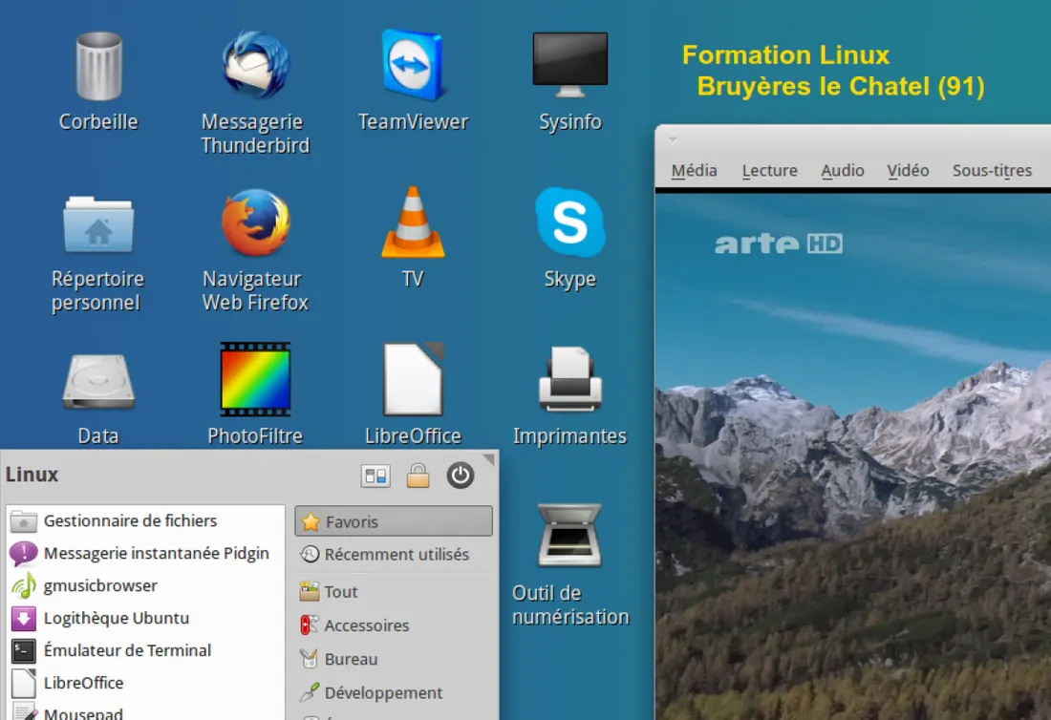Image resolution: width=1051 pixels, height=720 pixels.
Task: Open the TV traffic cone icon
Action: (x=413, y=223)
